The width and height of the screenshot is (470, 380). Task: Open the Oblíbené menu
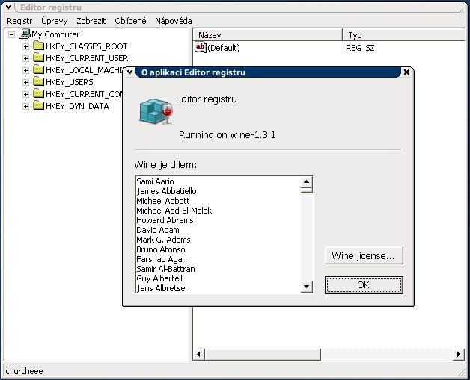[130, 21]
